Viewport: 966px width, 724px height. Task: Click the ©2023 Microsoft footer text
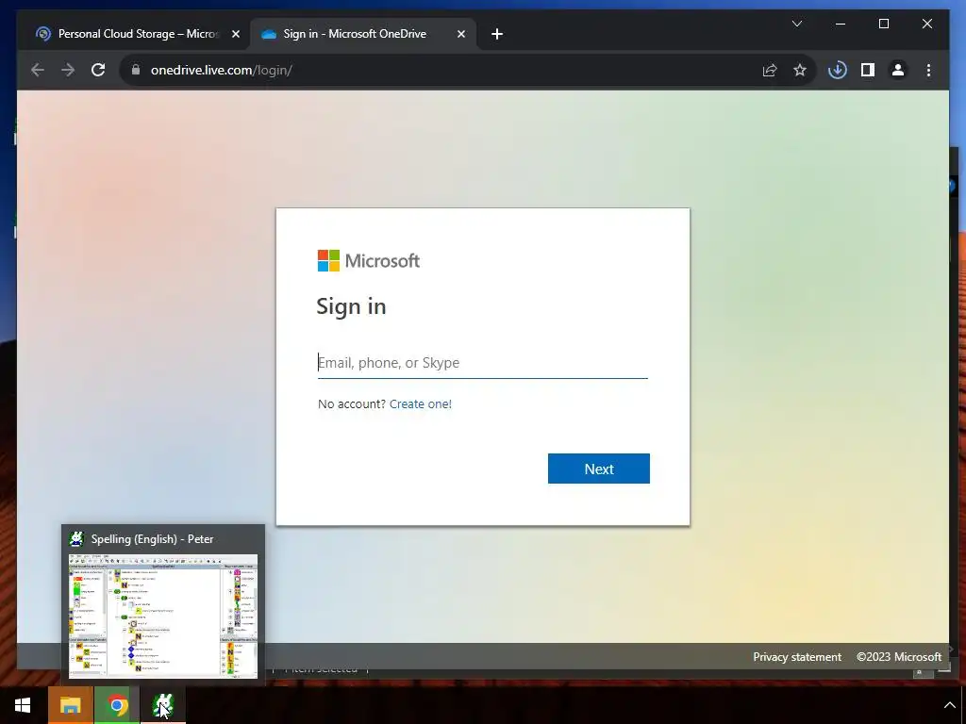[899, 657]
